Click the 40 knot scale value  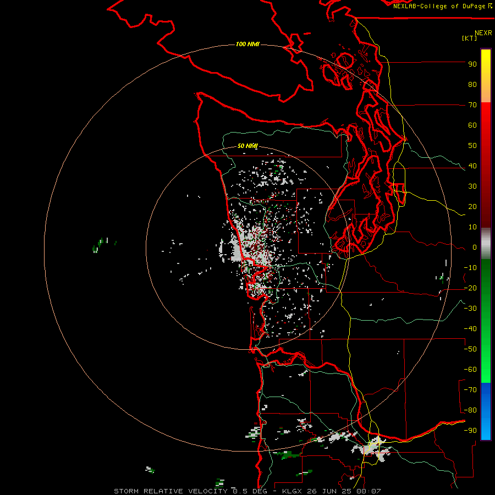point(472,166)
